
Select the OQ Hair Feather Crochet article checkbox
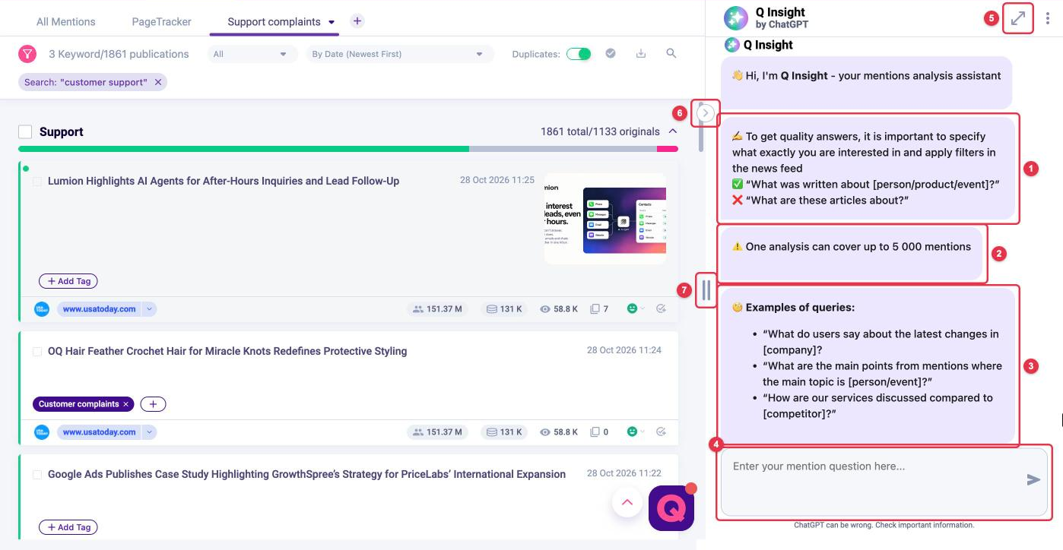point(37,352)
